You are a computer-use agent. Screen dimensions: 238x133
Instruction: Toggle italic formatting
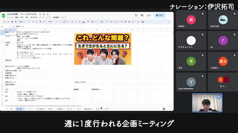pos(76,22)
